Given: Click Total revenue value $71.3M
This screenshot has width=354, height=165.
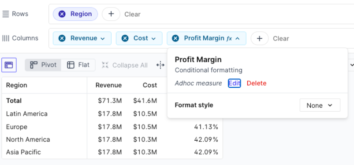Looking at the screenshot, I should (110, 101).
